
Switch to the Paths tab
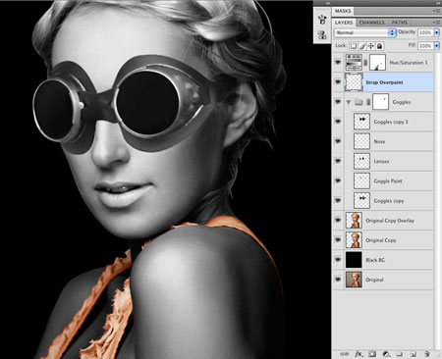coord(400,23)
